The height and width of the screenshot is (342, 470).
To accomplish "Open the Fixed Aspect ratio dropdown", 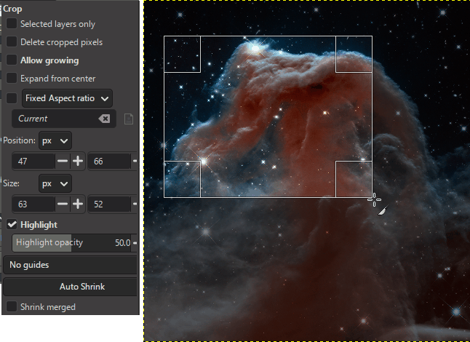I will click(67, 98).
